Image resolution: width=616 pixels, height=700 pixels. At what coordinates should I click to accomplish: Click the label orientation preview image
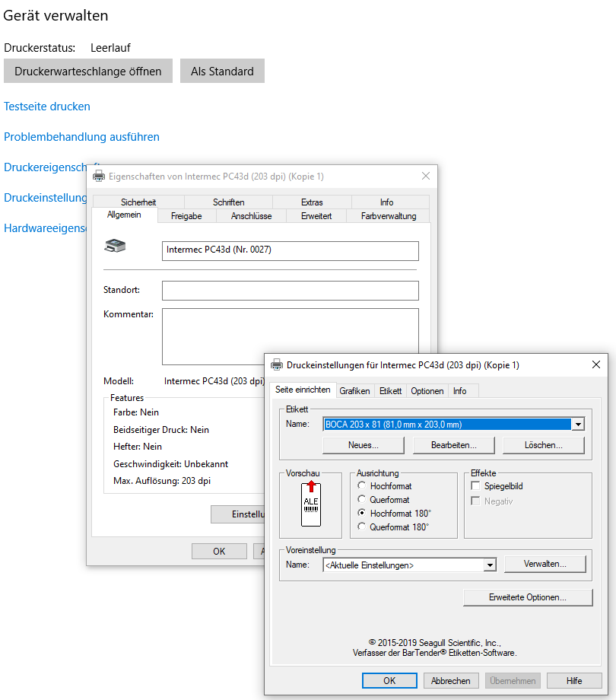click(x=311, y=504)
